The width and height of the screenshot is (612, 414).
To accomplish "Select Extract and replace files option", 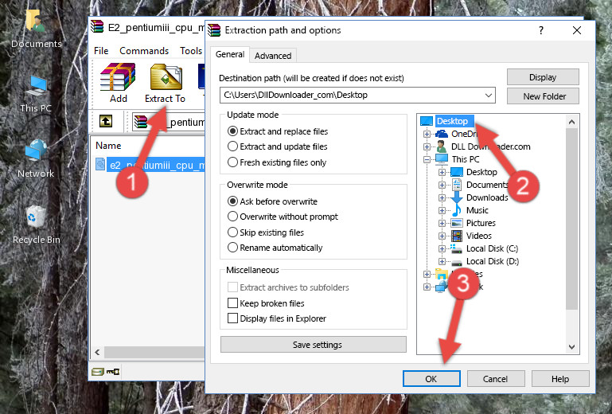I will [232, 131].
